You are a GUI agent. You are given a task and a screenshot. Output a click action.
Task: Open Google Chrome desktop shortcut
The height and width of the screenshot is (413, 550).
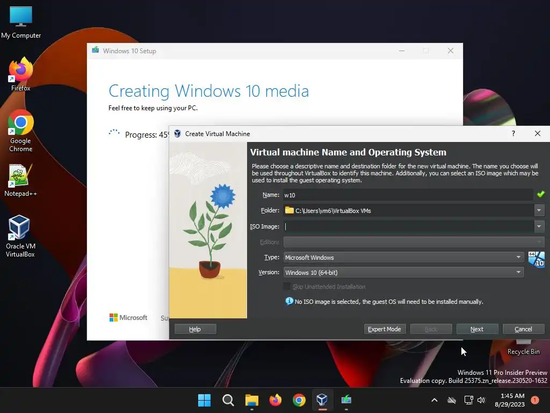coord(21,131)
